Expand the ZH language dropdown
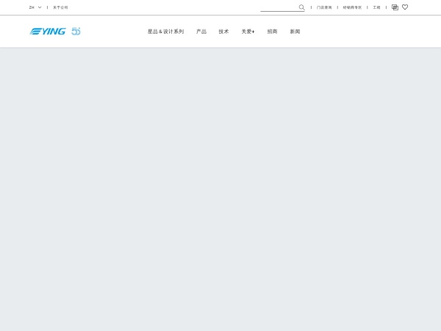Image resolution: width=441 pixels, height=331 pixels. (x=35, y=7)
